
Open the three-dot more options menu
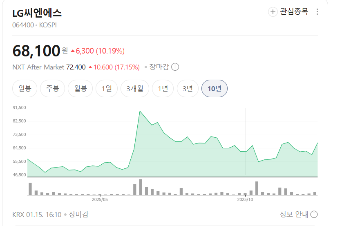(317, 12)
